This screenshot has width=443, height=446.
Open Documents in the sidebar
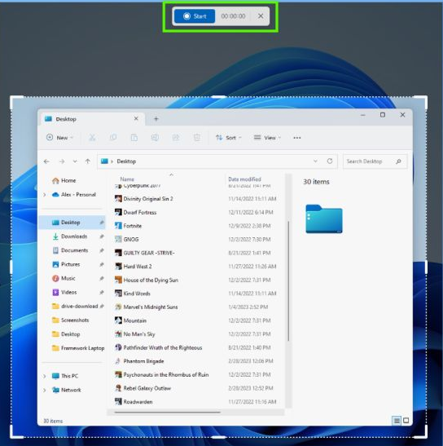coord(71,250)
